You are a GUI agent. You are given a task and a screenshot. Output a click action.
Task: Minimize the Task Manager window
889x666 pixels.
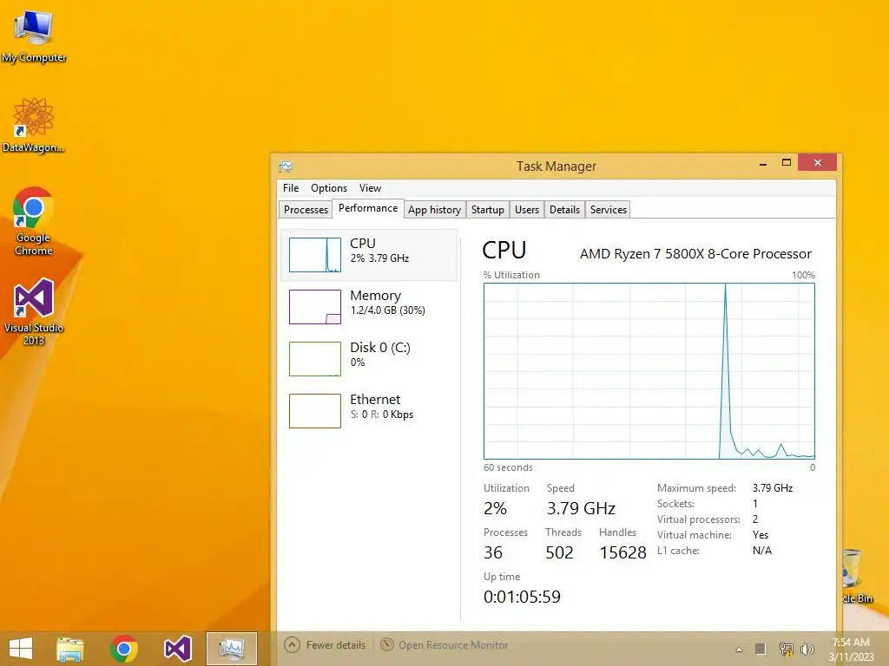pyautogui.click(x=763, y=164)
